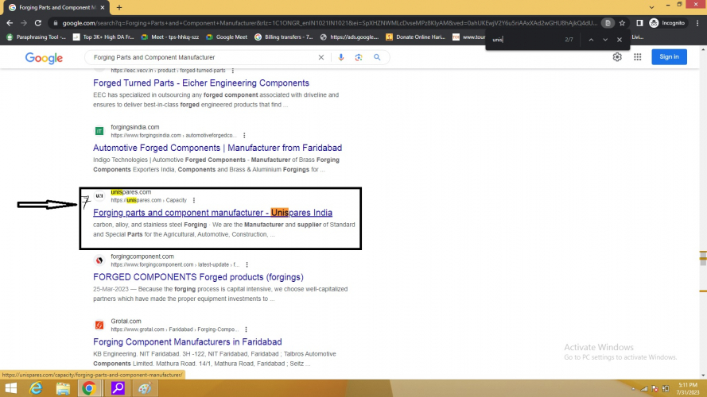
Task: Open the Chrome three-dot menu
Action: [697, 23]
